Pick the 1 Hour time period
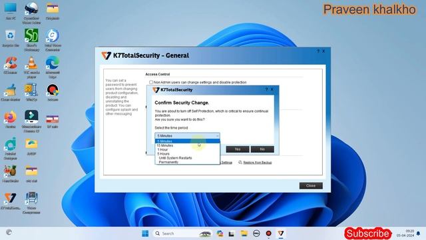The height and width of the screenshot is (240, 426). point(187,149)
